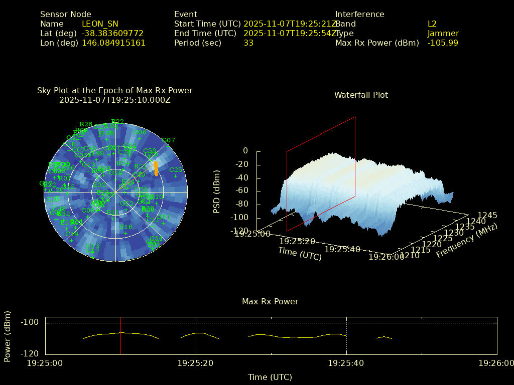Select satellite E16 on sky plot
The height and width of the screenshot is (385, 514).
tap(126, 227)
